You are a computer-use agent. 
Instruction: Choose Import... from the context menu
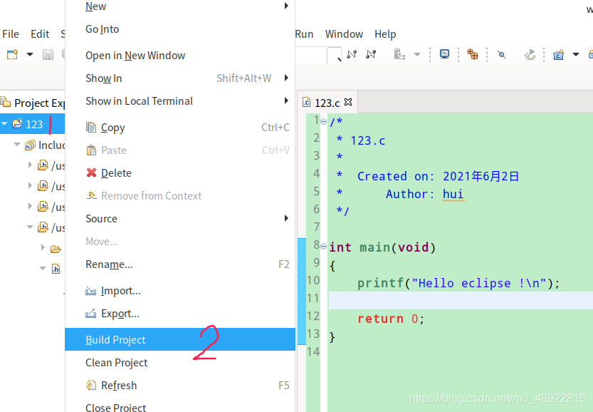point(180,291)
